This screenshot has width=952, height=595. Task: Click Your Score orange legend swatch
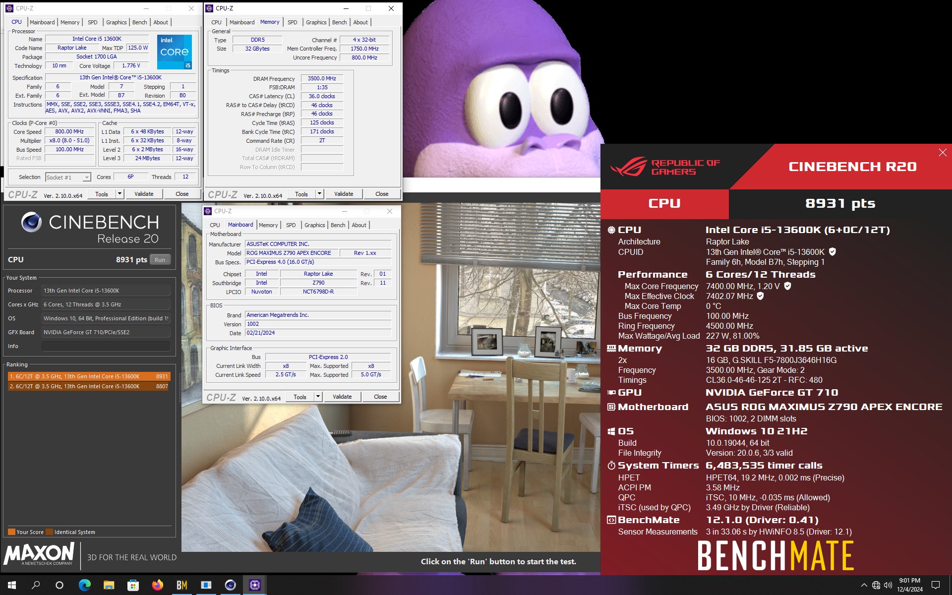[11, 532]
